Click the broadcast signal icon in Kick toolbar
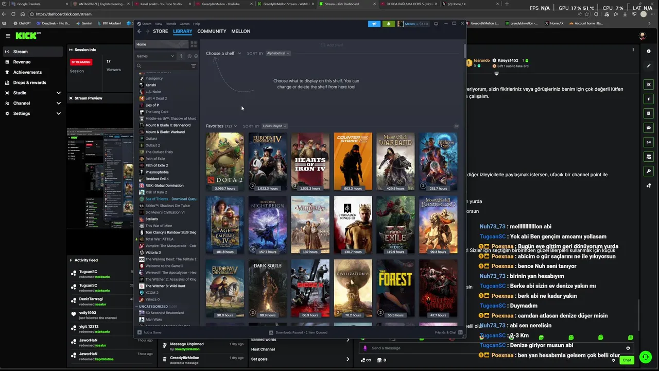The image size is (659, 371). (649, 142)
